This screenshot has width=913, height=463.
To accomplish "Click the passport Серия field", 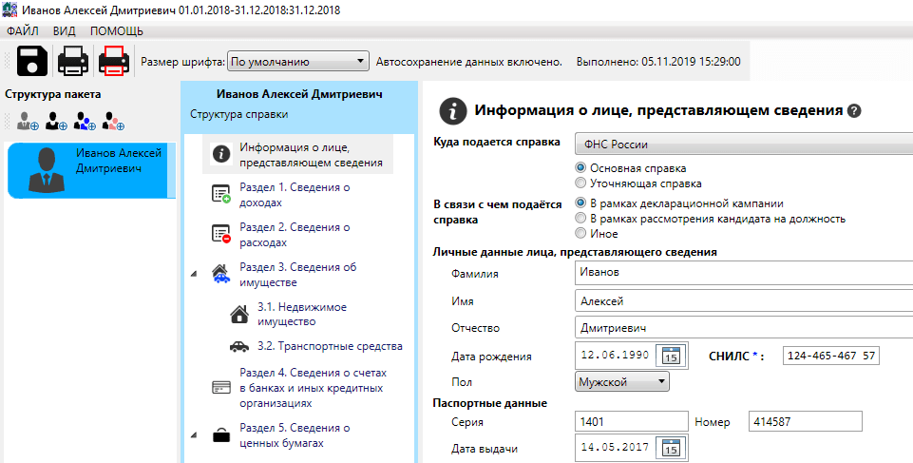I will [632, 422].
